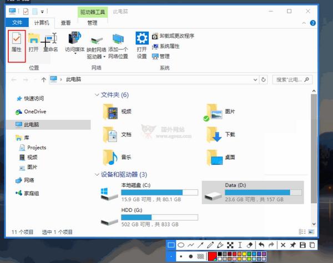Open the quick access toolbar dropdown arrow
The image size is (333, 263).
pos(42,12)
